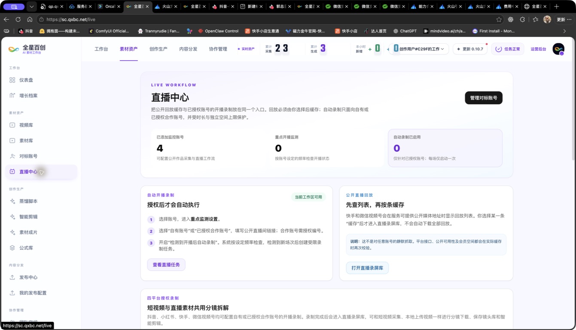
Task: Click the 发布中心 upload icon
Action: tap(12, 277)
